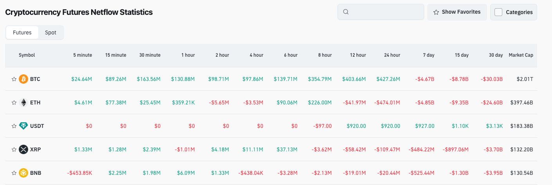
Task: Click USDT 7 day value $927.00
Action: [425, 126]
